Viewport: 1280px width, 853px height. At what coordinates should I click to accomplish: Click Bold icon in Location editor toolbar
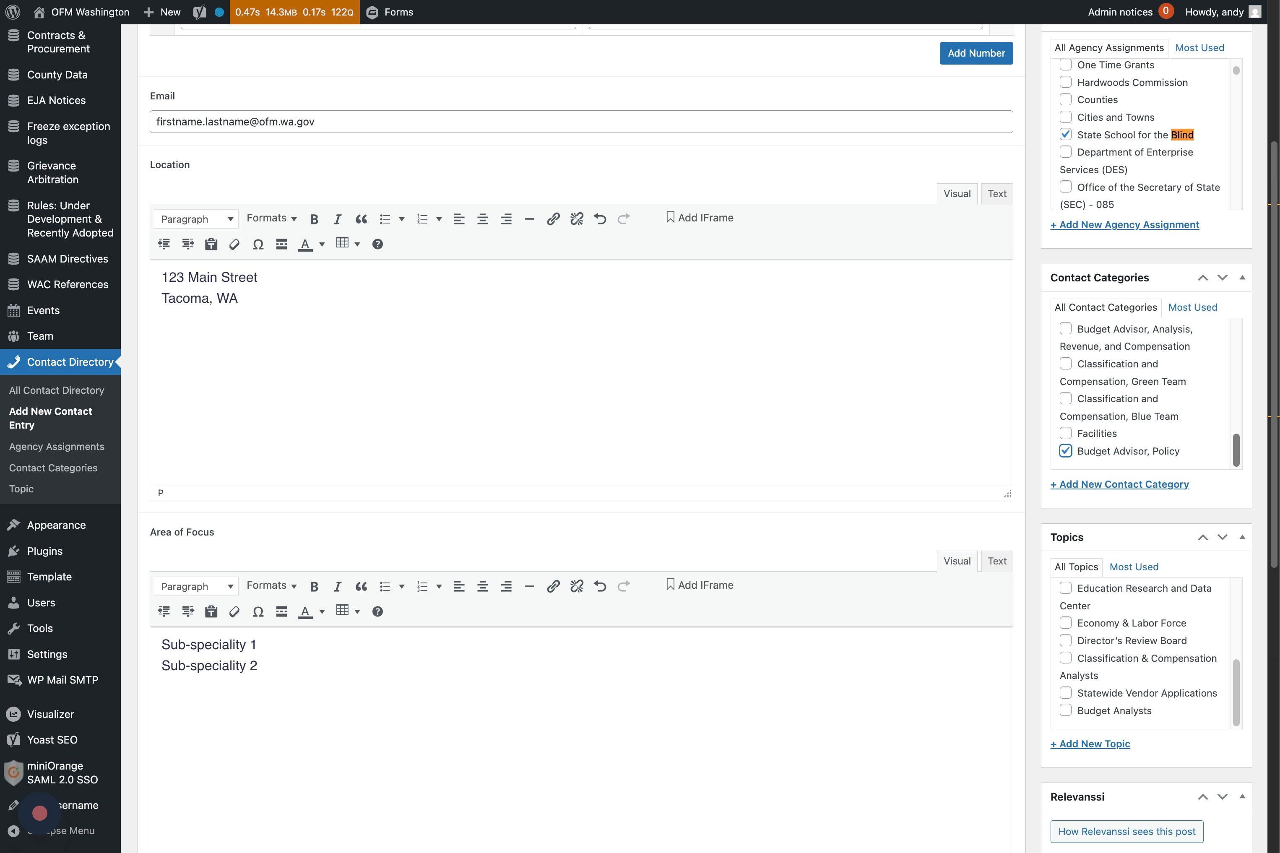coord(314,219)
